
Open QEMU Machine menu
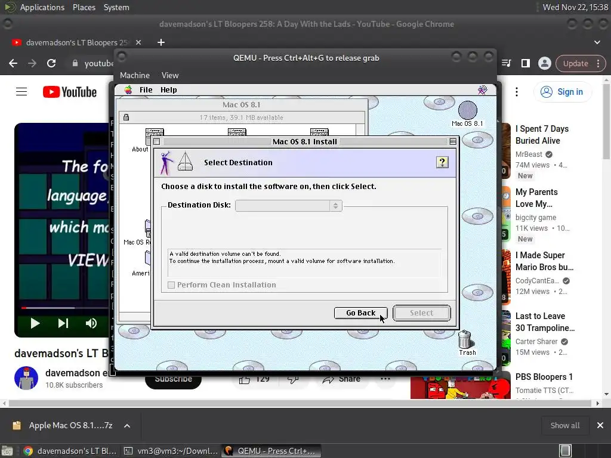[135, 75]
